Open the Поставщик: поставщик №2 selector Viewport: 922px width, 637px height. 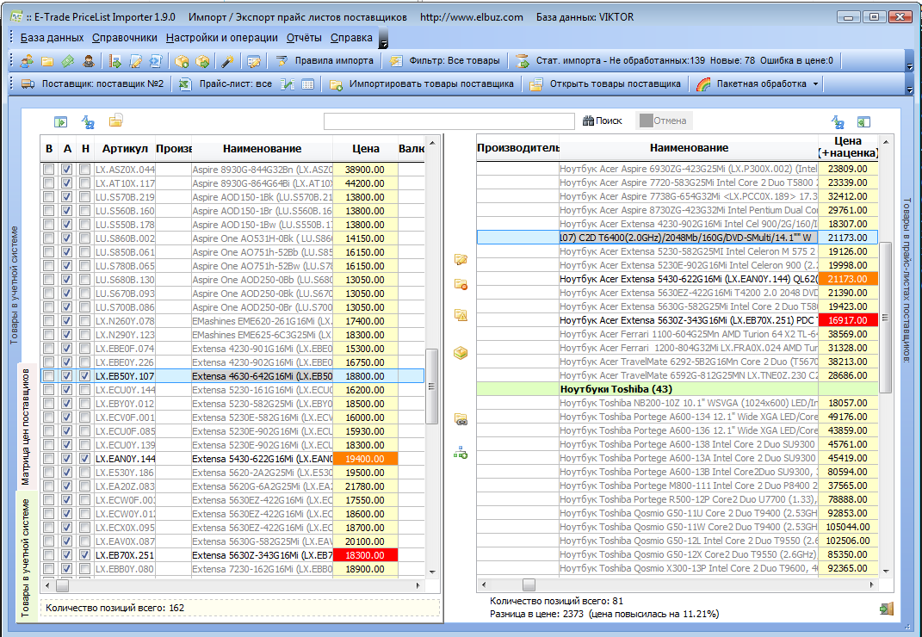pos(92,84)
